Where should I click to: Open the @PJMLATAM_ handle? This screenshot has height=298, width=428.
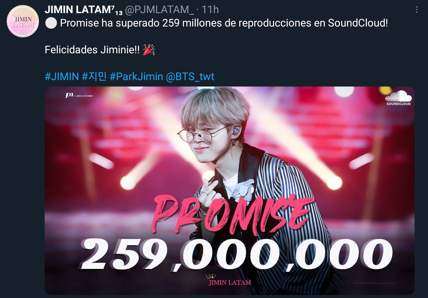click(x=159, y=10)
